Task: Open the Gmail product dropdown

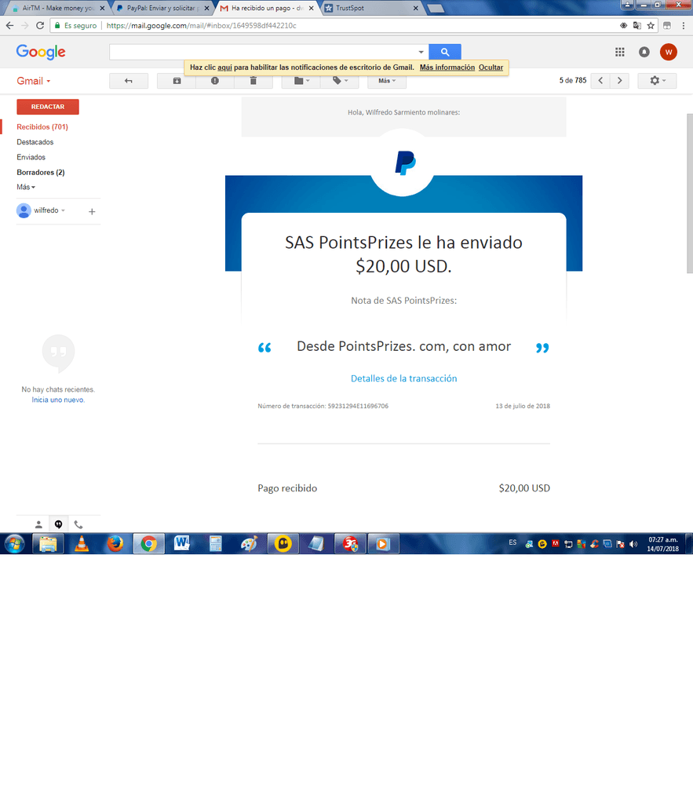Action: pyautogui.click(x=34, y=81)
